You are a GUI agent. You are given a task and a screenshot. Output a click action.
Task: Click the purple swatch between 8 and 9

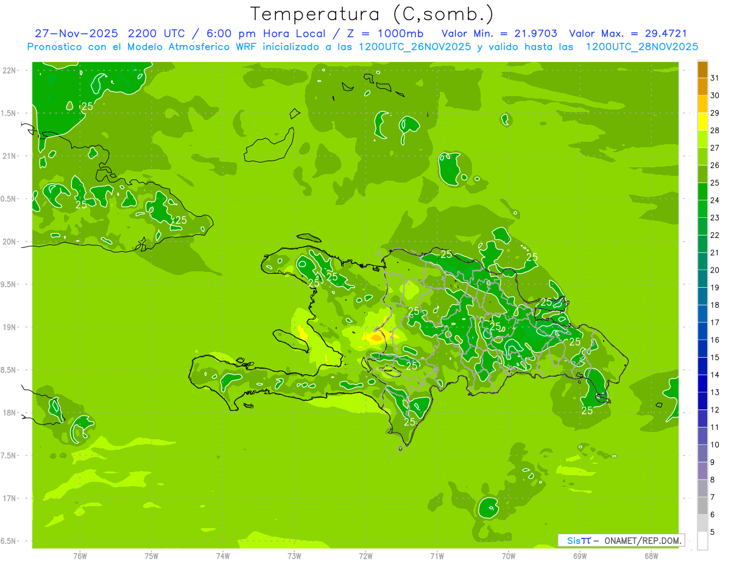[702, 471]
